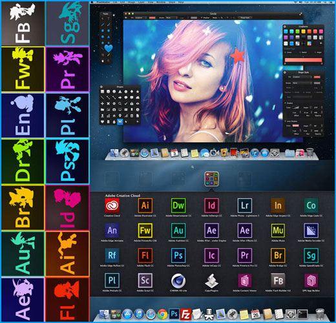Open Flash Builder (FB) icon in the folder
The width and height of the screenshot is (336, 323).
click(278, 280)
